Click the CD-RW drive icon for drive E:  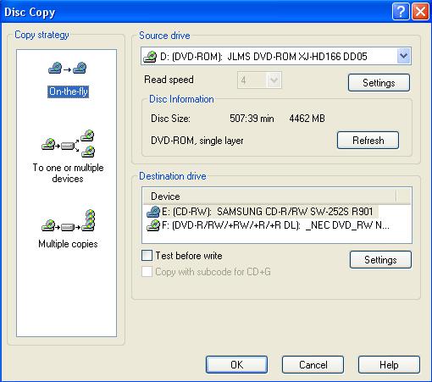tap(153, 212)
